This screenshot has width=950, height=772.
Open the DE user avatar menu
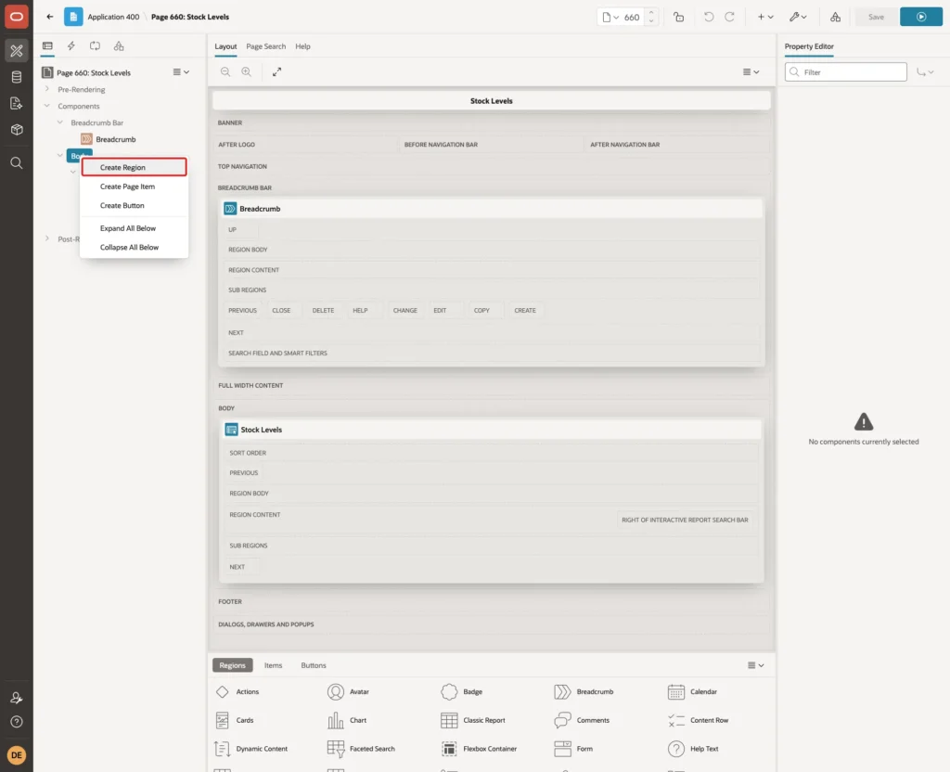(17, 755)
